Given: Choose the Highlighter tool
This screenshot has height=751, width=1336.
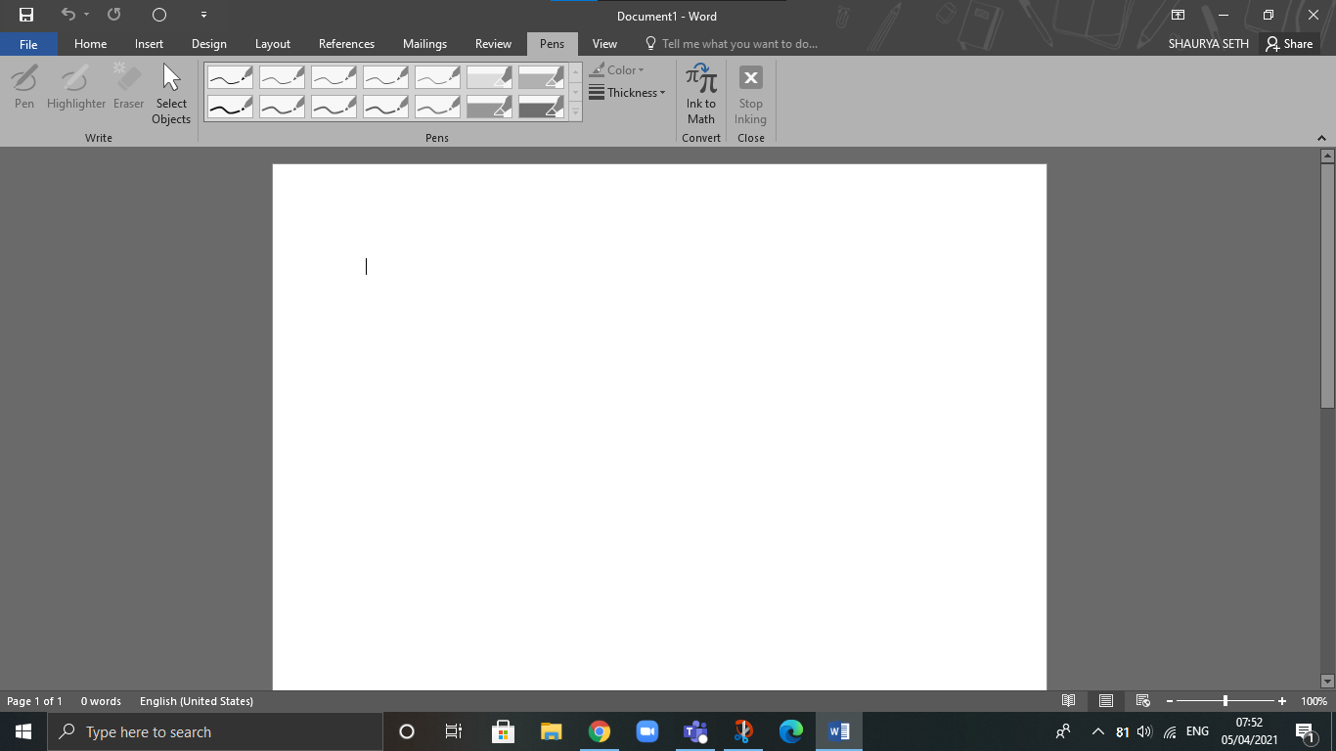Looking at the screenshot, I should [76, 87].
